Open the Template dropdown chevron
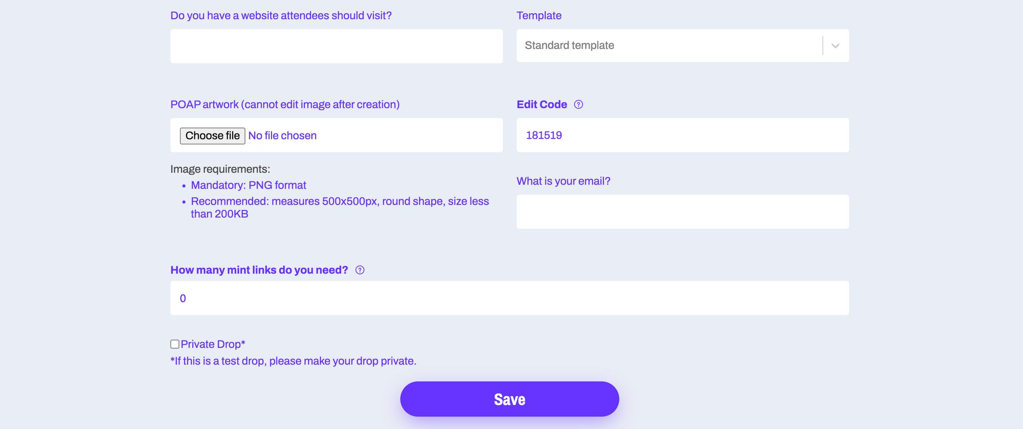Screen dimensions: 1023x429 click(835, 46)
